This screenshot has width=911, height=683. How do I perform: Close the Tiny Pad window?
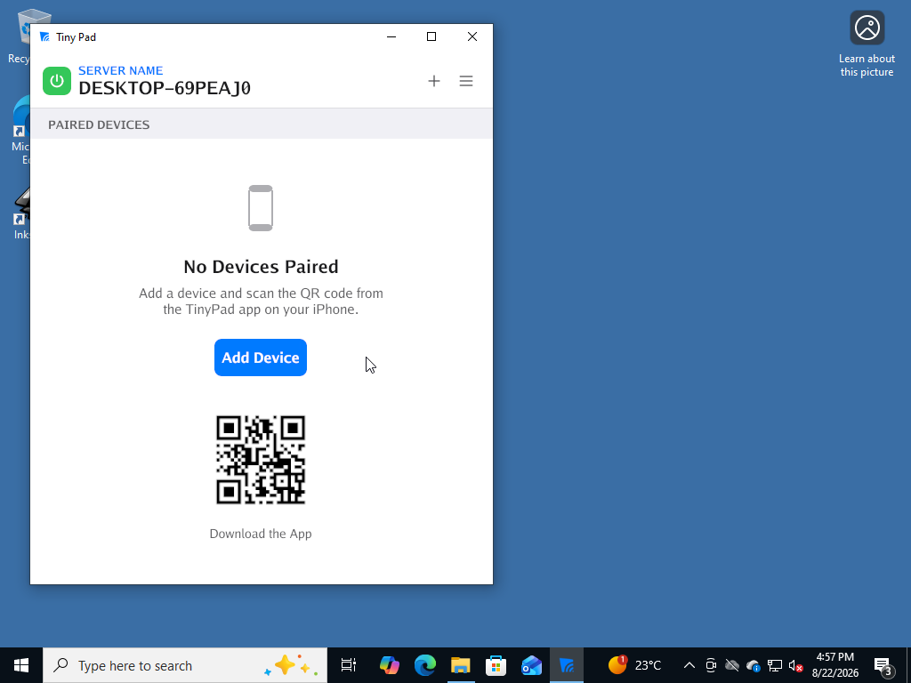[472, 36]
